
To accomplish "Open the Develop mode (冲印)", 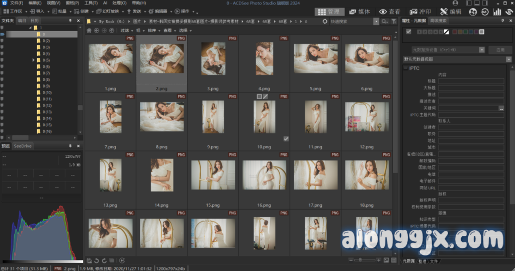I will 420,12.
